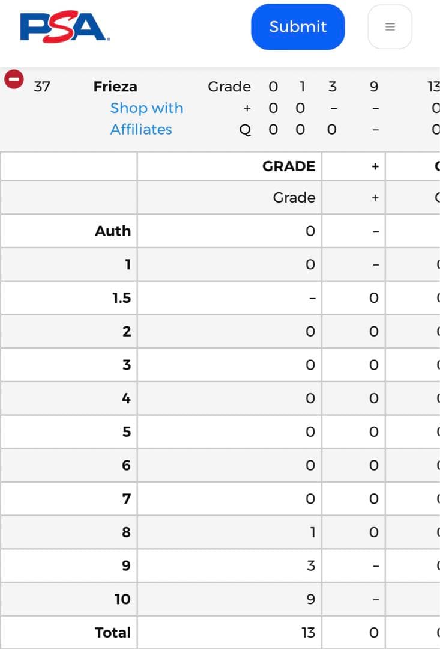Collapse the Frieza row with red minus icon
Image resolution: width=440 pixels, height=649 pixels.
click(14, 79)
